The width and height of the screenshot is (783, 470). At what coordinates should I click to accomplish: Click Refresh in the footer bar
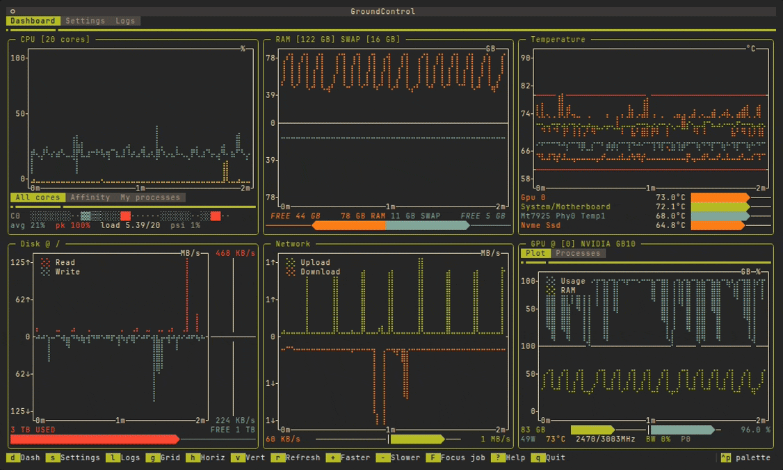295,457
